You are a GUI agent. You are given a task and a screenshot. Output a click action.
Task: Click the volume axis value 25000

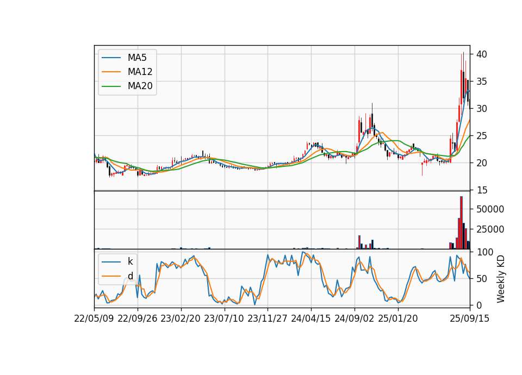click(490, 229)
